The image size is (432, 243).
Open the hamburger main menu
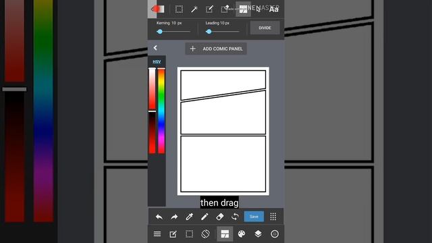pos(157,234)
